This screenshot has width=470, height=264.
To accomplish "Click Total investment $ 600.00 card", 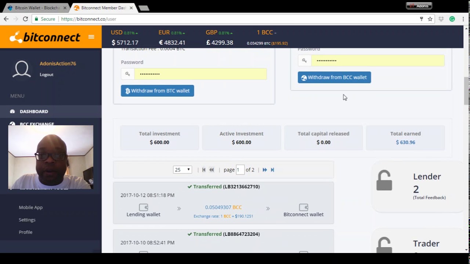I will (159, 138).
